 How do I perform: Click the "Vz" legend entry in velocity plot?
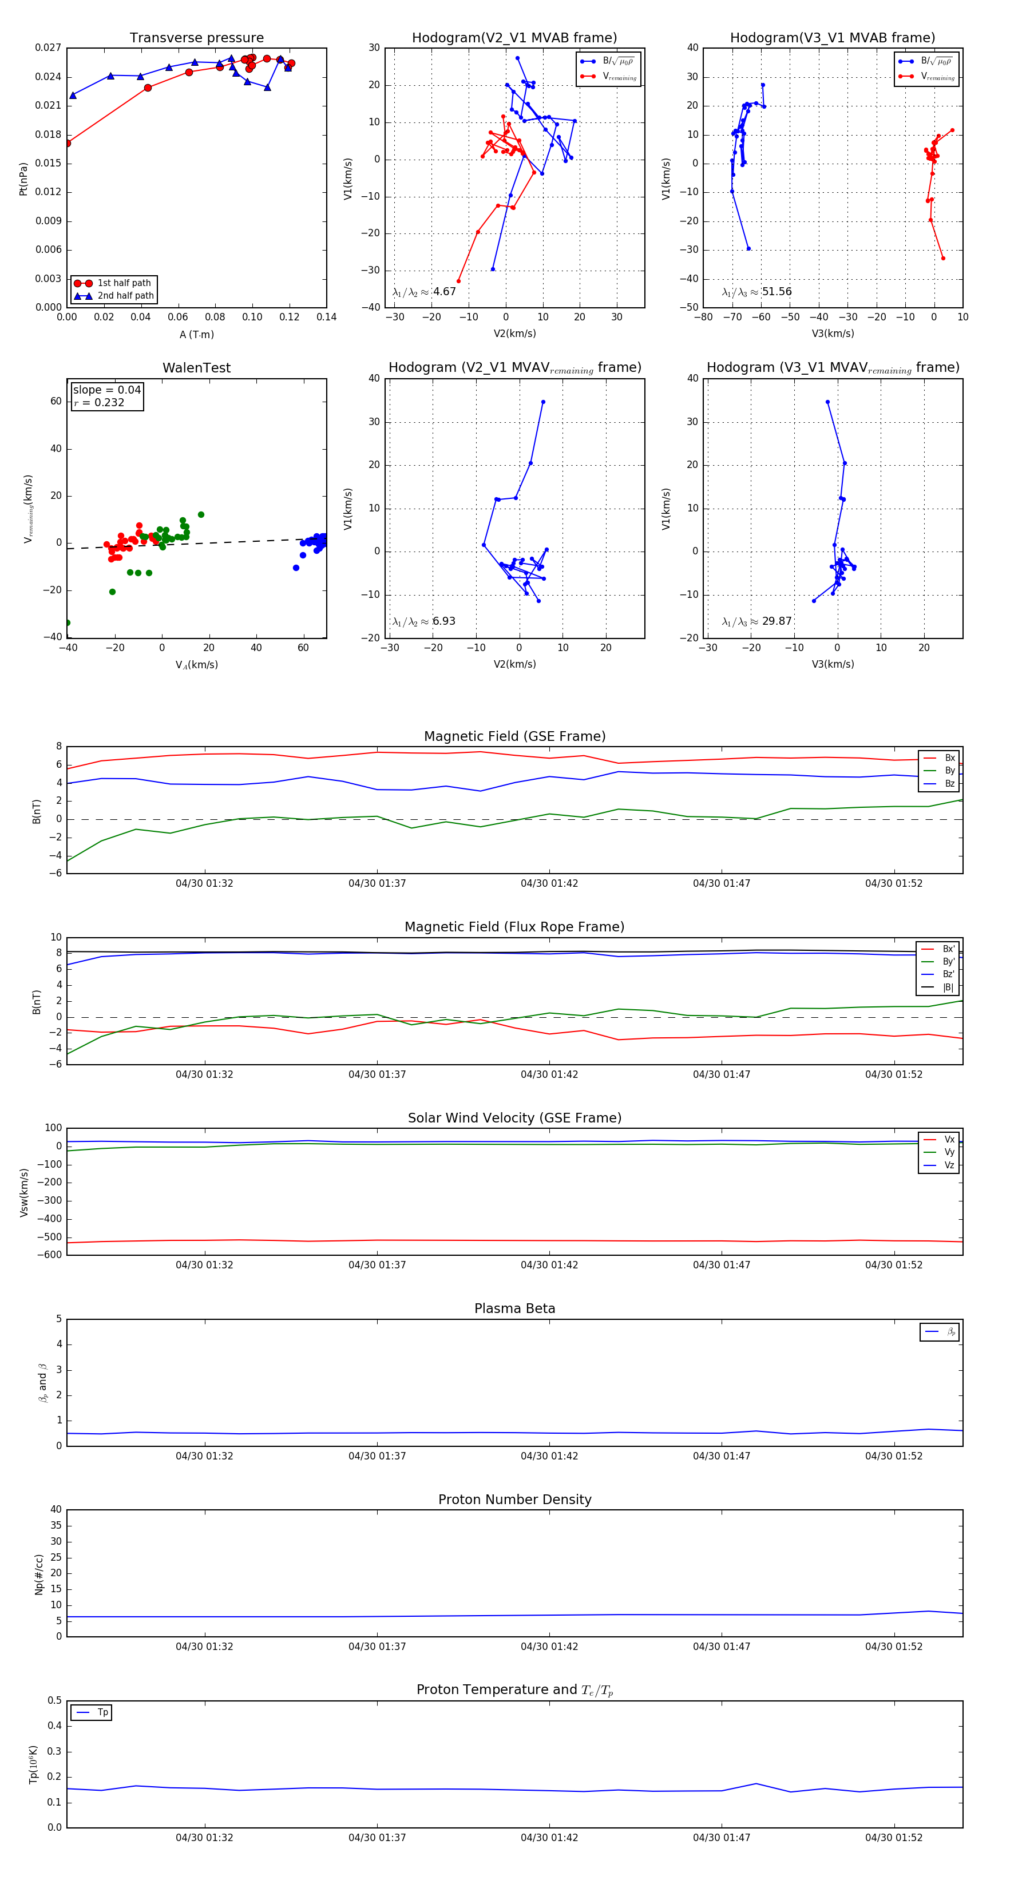point(940,1165)
